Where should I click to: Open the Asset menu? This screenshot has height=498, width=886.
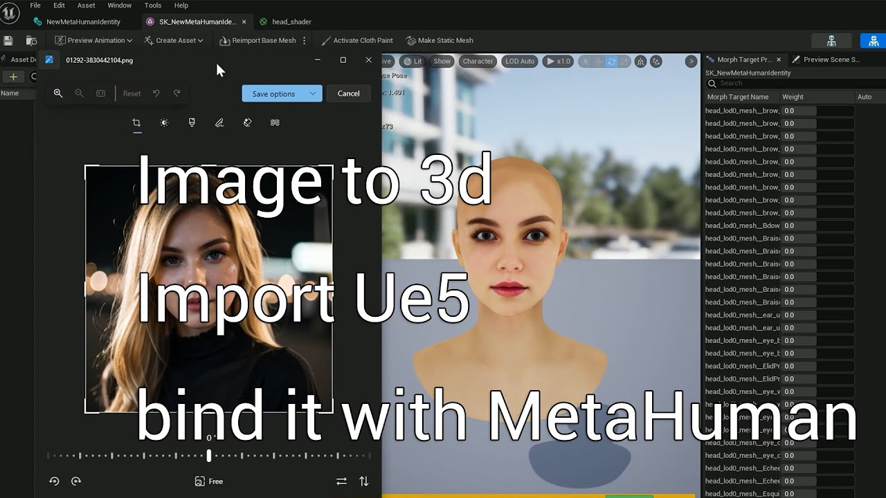(87, 6)
